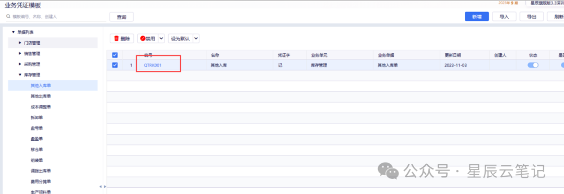Screen dimensions: 564x194
Task: Click the 状态 column header
Action: [x=533, y=55]
